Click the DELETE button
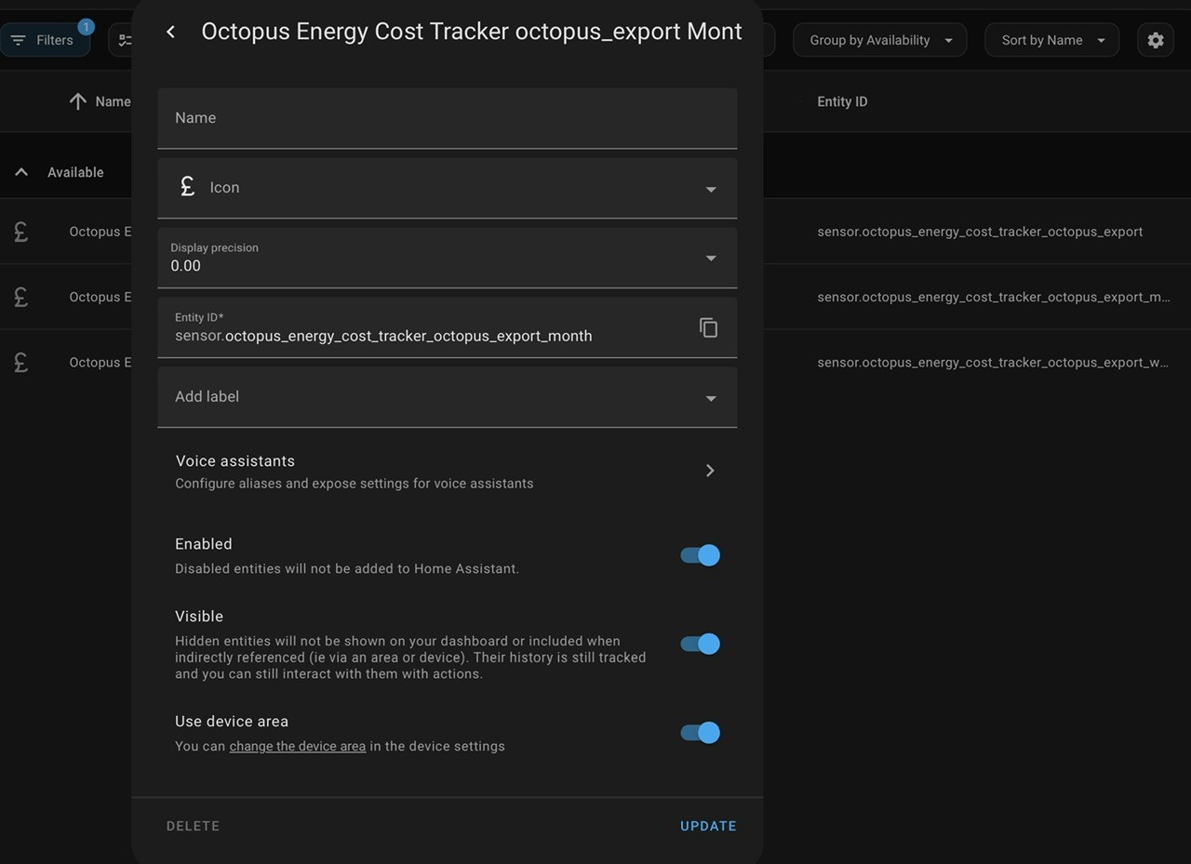 (x=193, y=826)
